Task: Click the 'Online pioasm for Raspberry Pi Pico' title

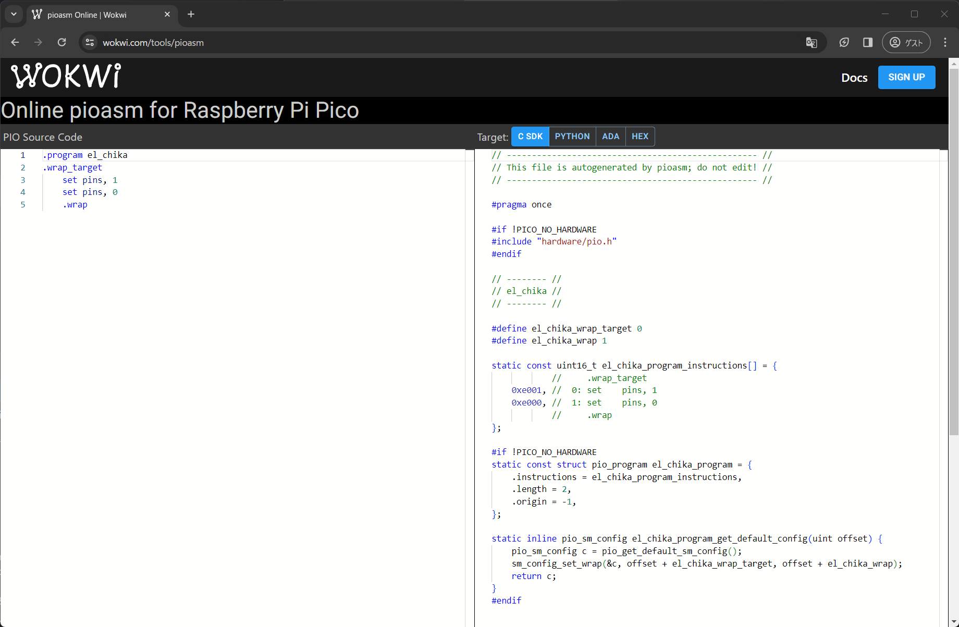Action: coord(180,110)
